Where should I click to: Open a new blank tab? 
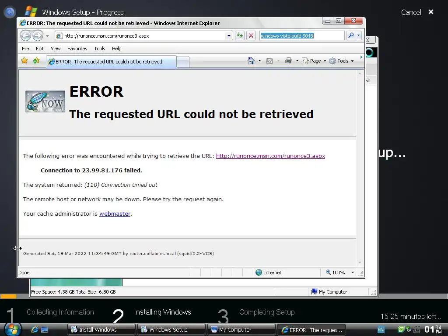183,62
